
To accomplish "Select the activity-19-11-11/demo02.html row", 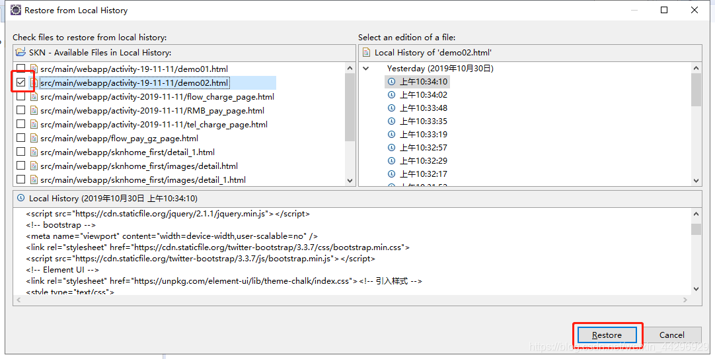I will tap(135, 82).
